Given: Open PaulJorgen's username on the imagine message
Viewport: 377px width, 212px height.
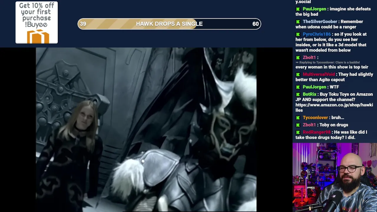Looking at the screenshot, I should tap(314, 9).
